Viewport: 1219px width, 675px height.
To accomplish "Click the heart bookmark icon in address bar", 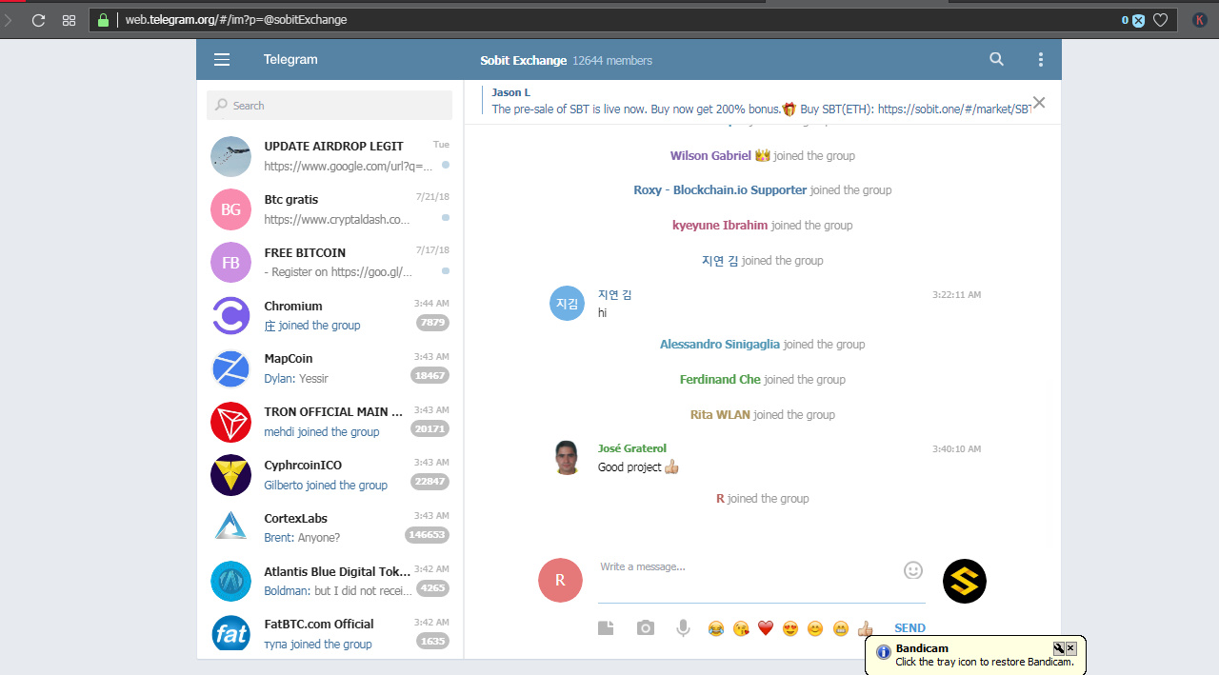I will tap(1160, 20).
